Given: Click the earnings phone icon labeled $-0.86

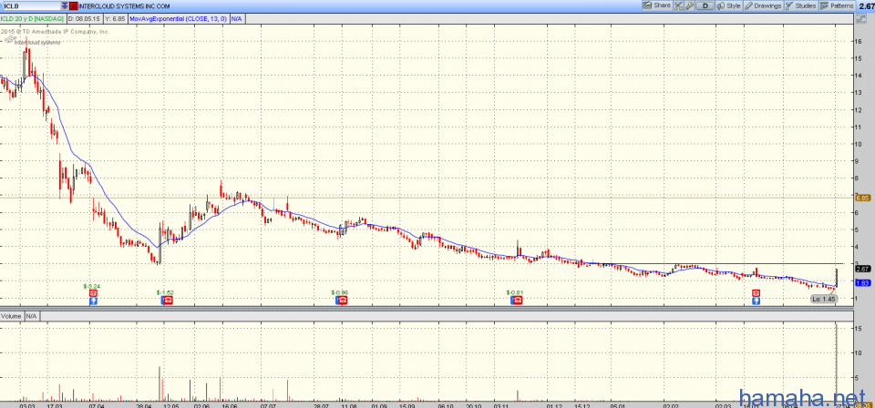Looking at the screenshot, I should 342,301.
